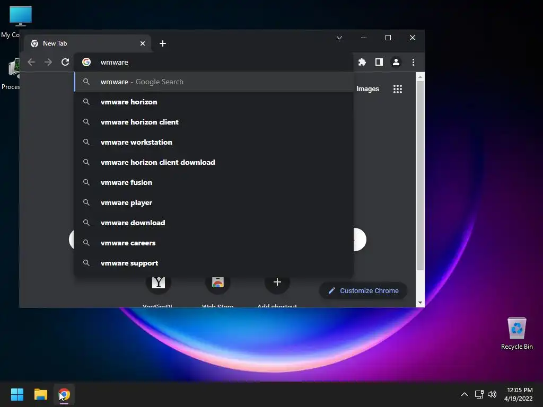Click the browser forward arrow

pyautogui.click(x=48, y=62)
